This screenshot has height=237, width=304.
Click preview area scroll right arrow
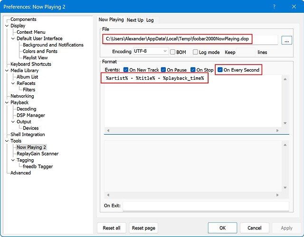coord(277,195)
